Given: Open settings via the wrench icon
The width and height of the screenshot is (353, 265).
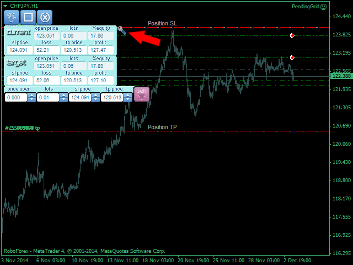Looking at the screenshot, I should coord(122,31).
